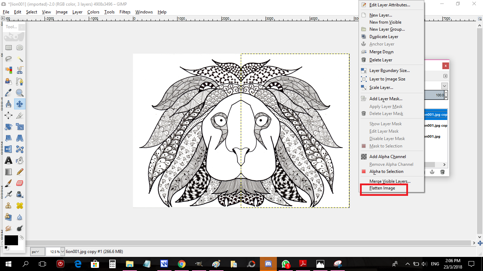Open the Layers panel tab configuration menu
483x271 pixels.
tap(445, 76)
